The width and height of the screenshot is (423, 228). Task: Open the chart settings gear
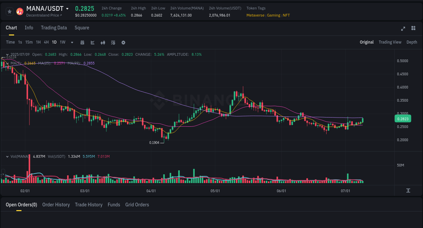click(123, 42)
